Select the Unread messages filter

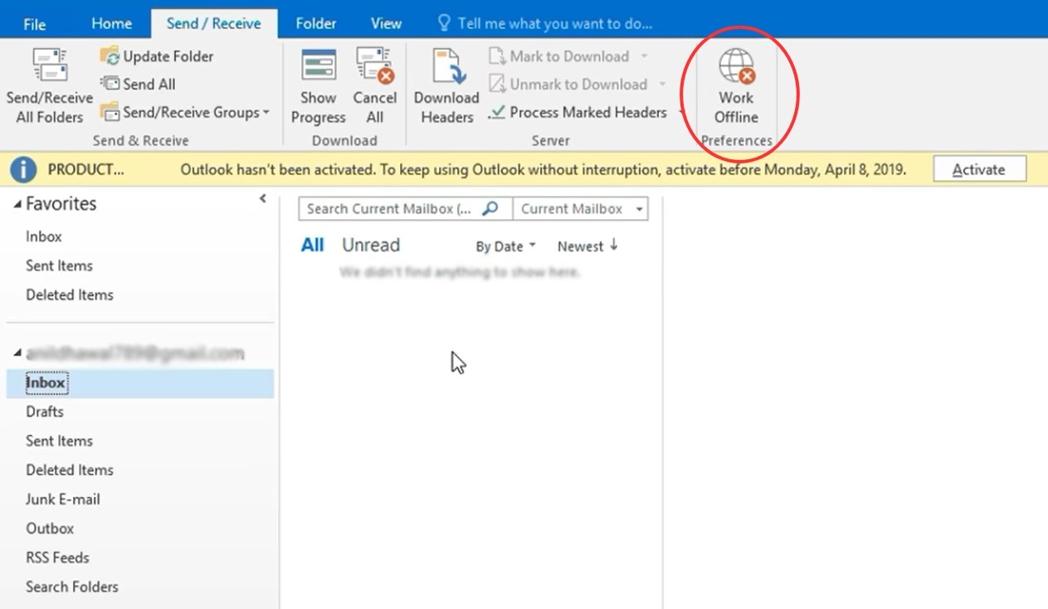tap(371, 245)
